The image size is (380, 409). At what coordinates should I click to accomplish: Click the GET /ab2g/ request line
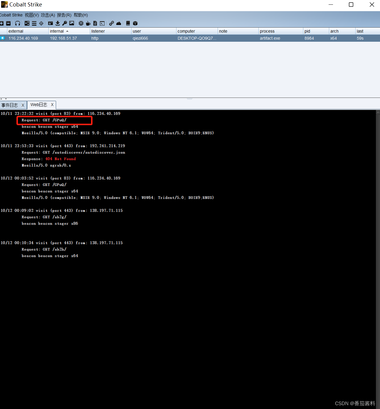44,217
